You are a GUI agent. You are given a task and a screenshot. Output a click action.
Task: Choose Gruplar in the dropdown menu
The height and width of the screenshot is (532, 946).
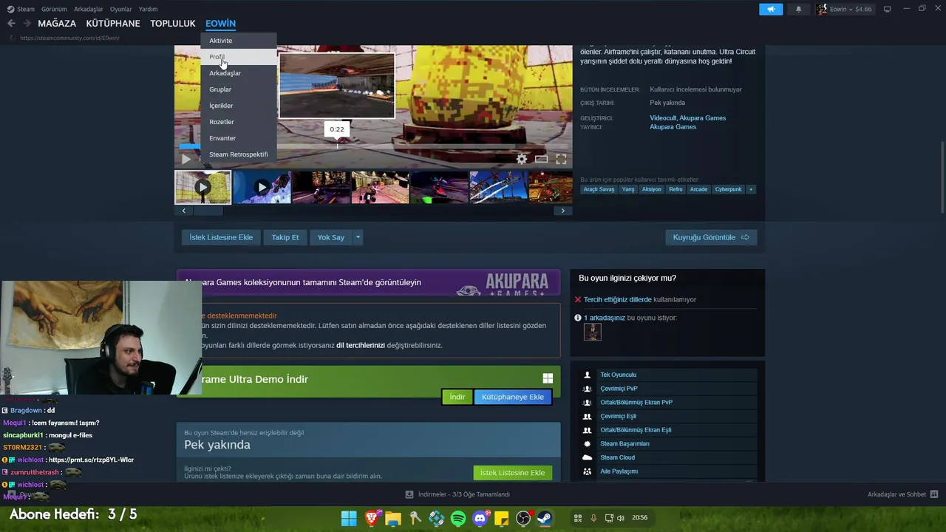[238, 89]
